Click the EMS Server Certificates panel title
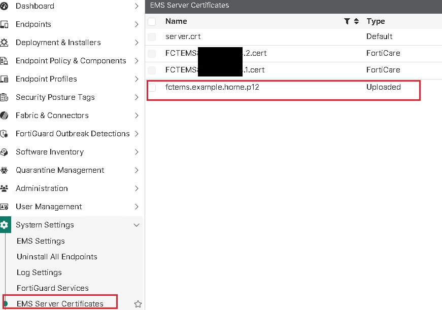 (189, 5)
